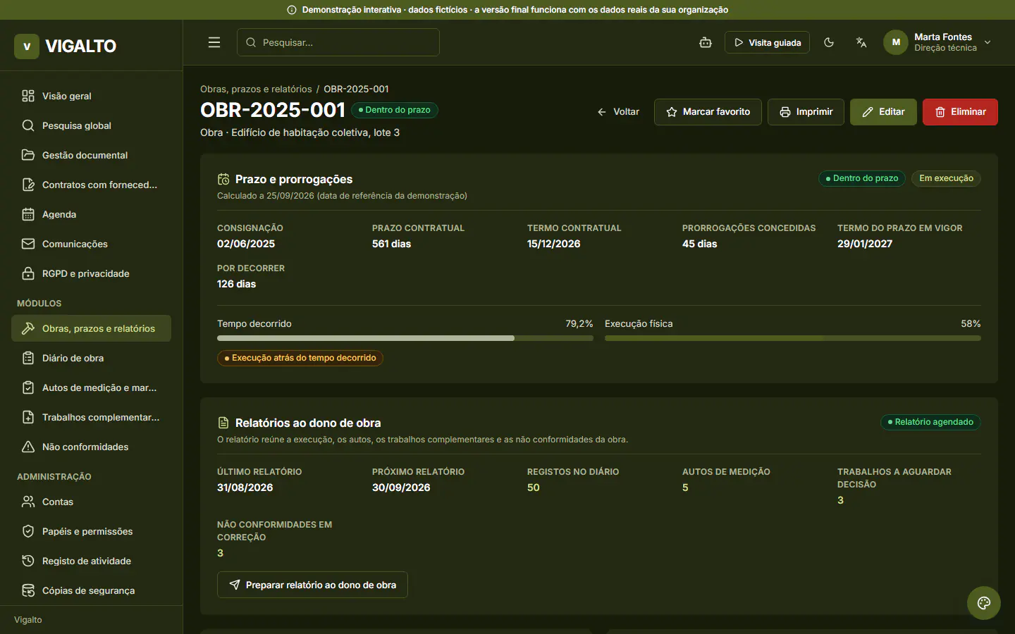Click Preparar relatório ao dono de obra
This screenshot has width=1015, height=634.
[x=312, y=585]
